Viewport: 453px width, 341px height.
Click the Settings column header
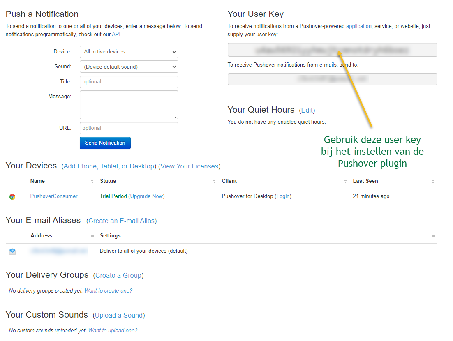[110, 235]
